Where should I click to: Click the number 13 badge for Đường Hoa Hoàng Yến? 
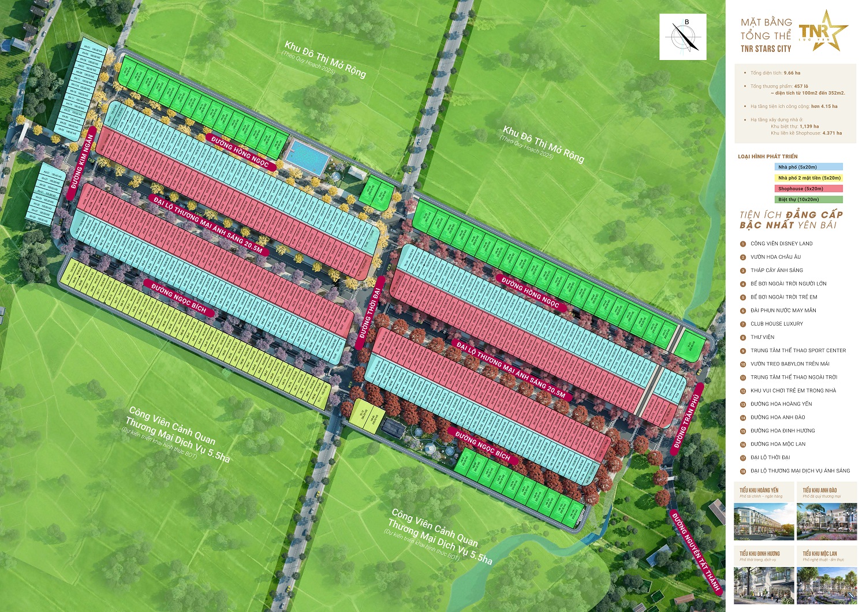click(743, 404)
